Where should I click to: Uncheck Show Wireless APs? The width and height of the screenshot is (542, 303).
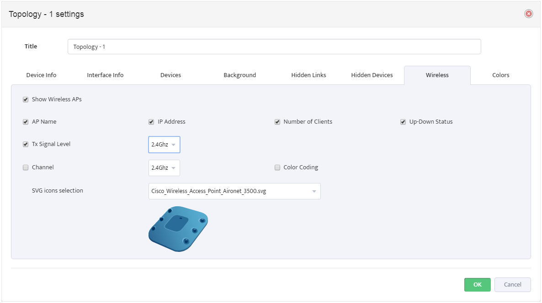point(26,99)
